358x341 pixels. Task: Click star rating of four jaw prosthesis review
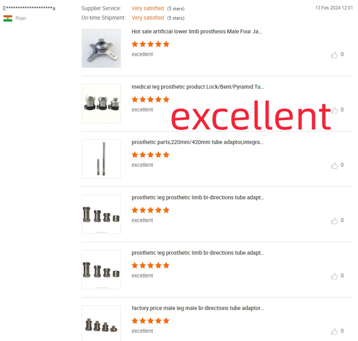(150, 44)
